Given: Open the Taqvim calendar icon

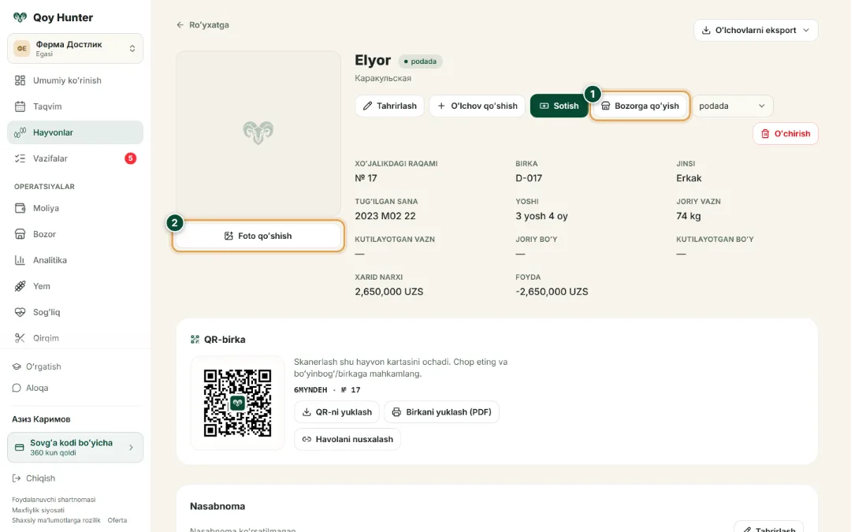Looking at the screenshot, I should pos(20,106).
